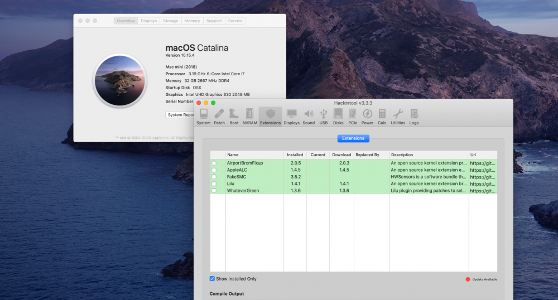Select the WhateverGreen extension name
Image resolution: width=558 pixels, height=300 pixels.
tap(243, 191)
